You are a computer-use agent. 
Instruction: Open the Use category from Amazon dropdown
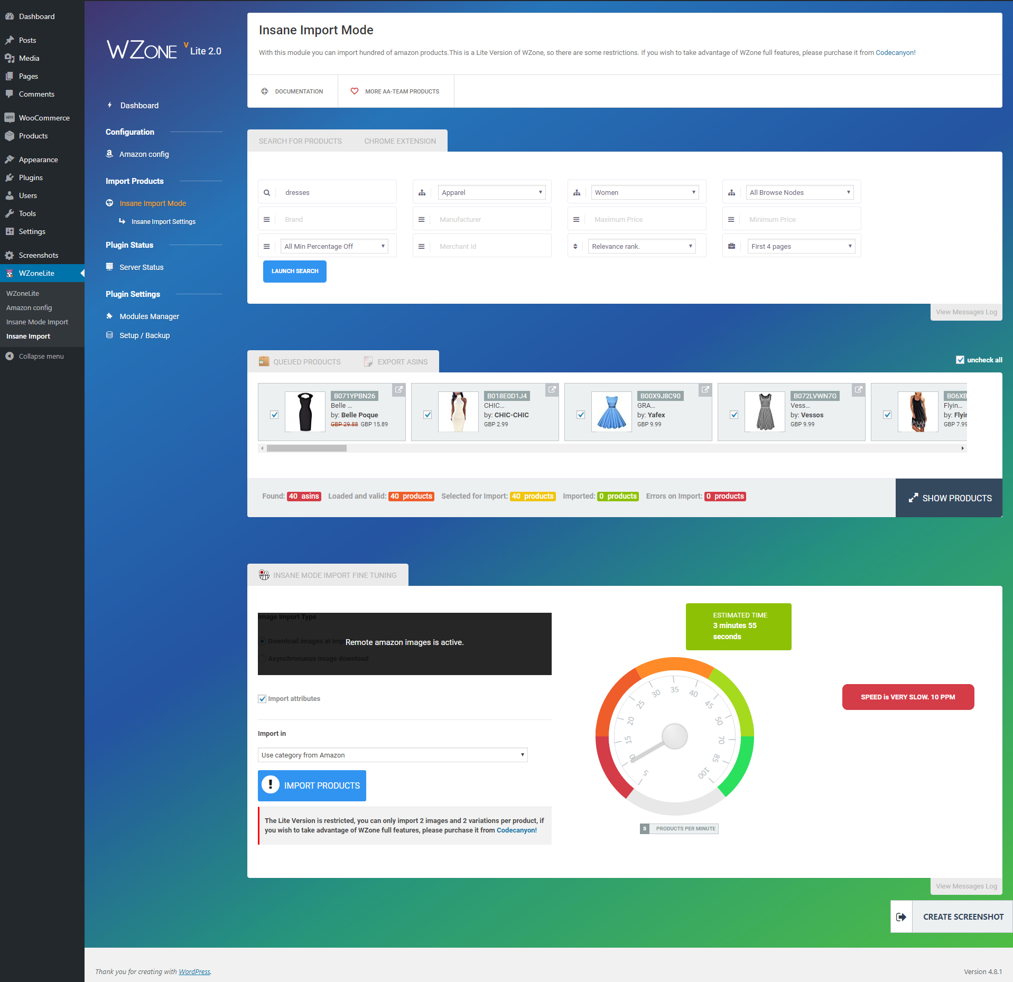coord(393,755)
